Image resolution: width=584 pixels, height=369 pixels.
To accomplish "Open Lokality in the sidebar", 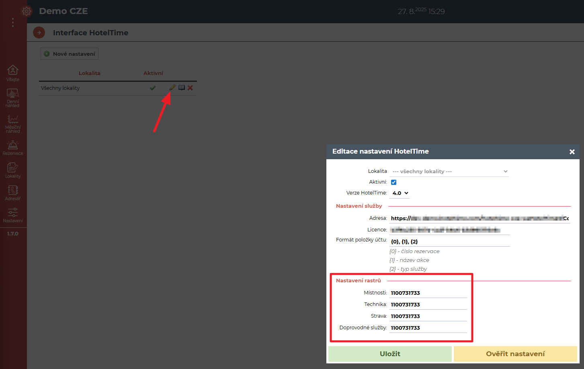I will (x=13, y=170).
